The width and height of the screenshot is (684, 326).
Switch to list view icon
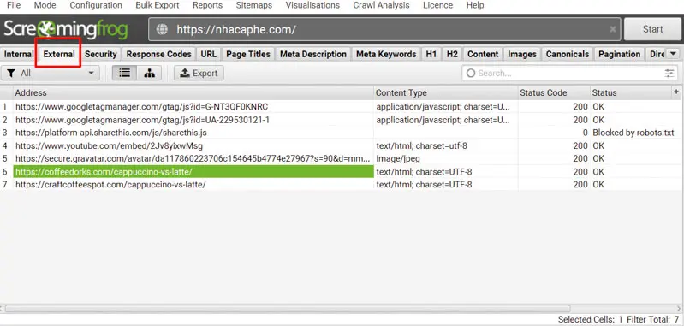(x=125, y=74)
